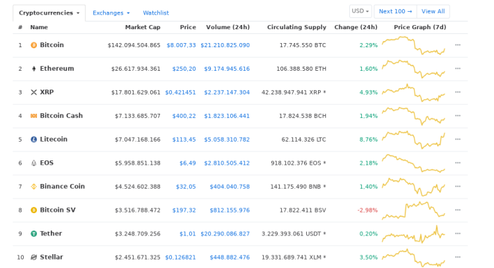Image resolution: width=494 pixels, height=268 pixels.
Task: Click Ethereum price $250,20
Action: click(184, 69)
